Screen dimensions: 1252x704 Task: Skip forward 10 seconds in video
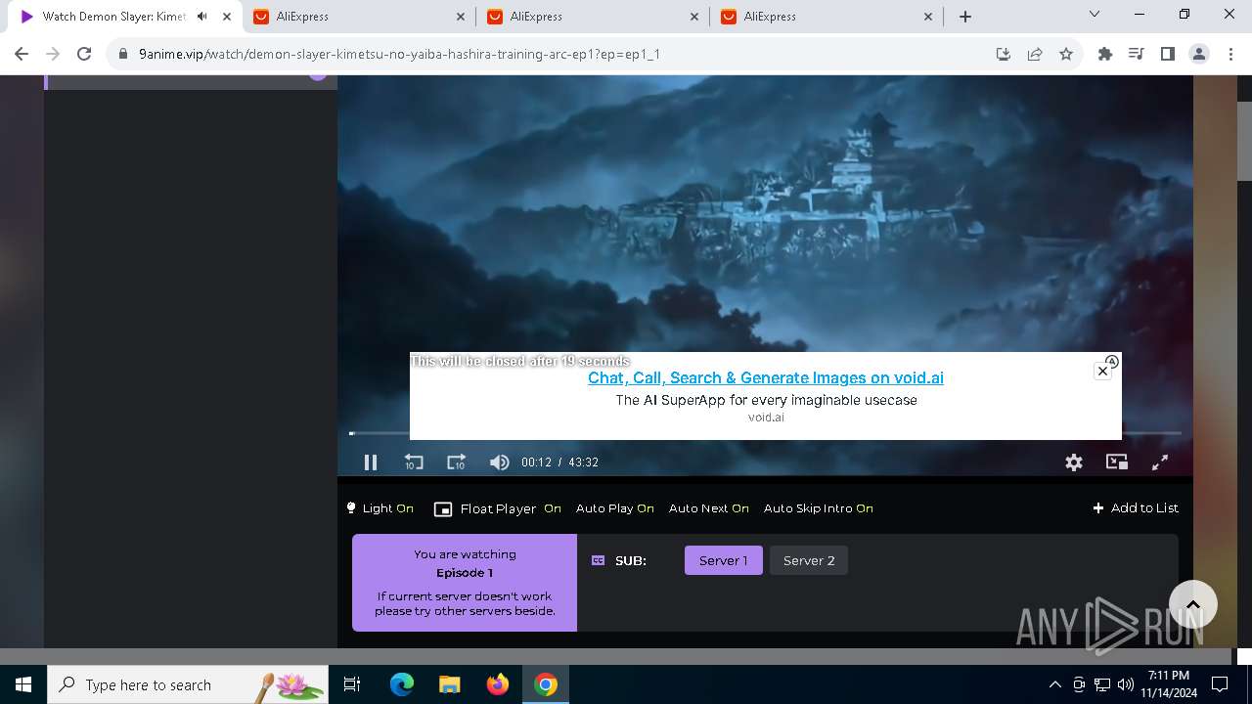click(x=456, y=462)
